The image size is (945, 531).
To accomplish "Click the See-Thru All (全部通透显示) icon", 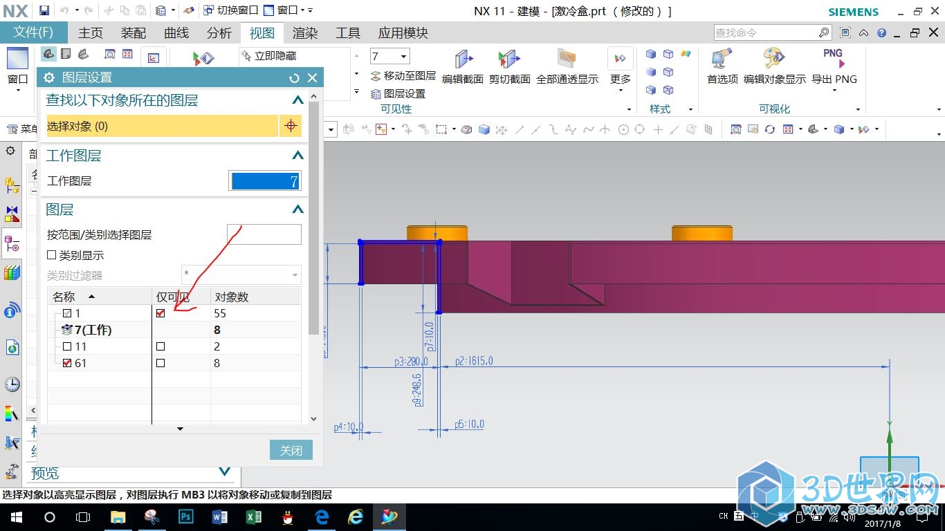I will coord(567,59).
